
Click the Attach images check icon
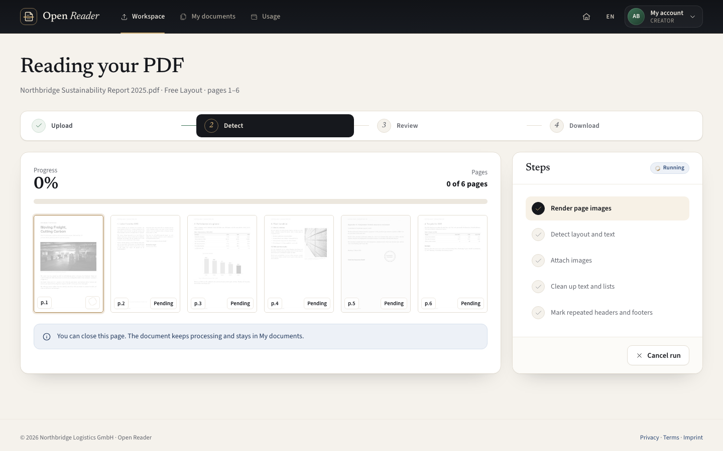click(538, 261)
